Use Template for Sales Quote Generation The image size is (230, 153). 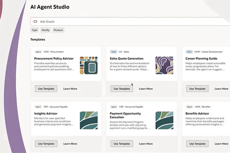pyautogui.click(x=122, y=89)
